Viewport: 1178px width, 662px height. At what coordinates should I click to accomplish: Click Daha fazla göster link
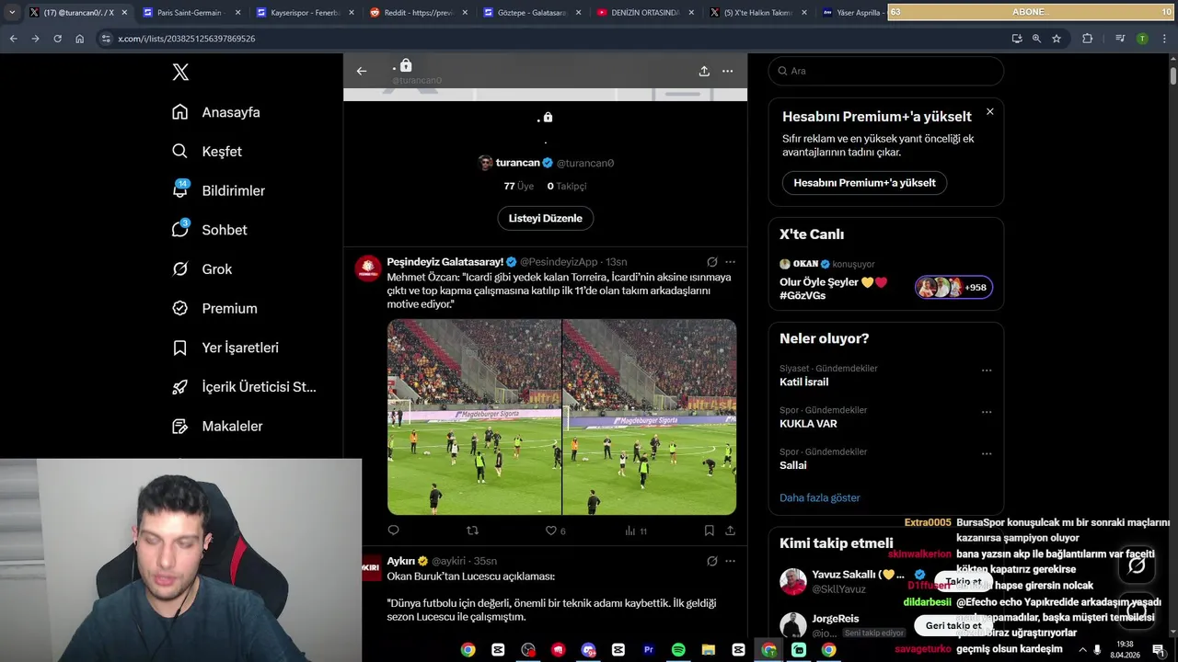click(819, 497)
